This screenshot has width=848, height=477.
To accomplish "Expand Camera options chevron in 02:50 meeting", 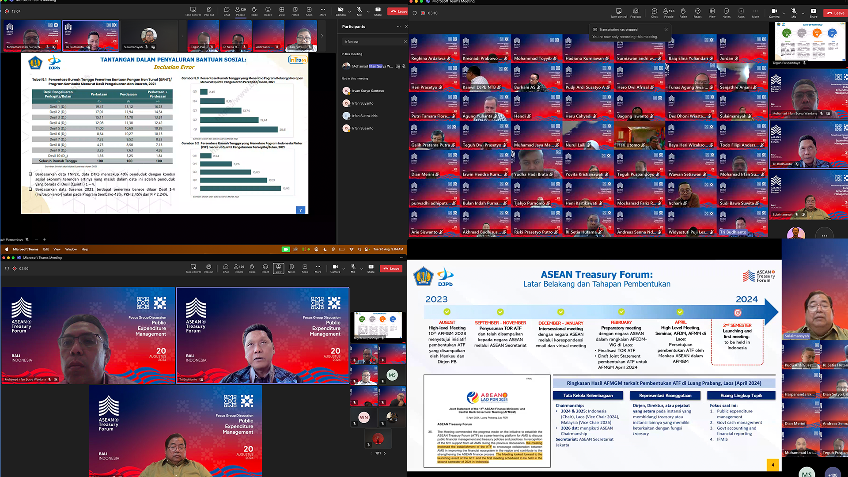I will pos(344,268).
